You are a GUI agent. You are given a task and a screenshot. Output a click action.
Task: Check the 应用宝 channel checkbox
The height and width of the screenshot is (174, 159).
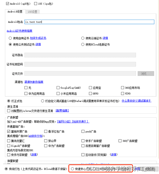tap(90, 88)
